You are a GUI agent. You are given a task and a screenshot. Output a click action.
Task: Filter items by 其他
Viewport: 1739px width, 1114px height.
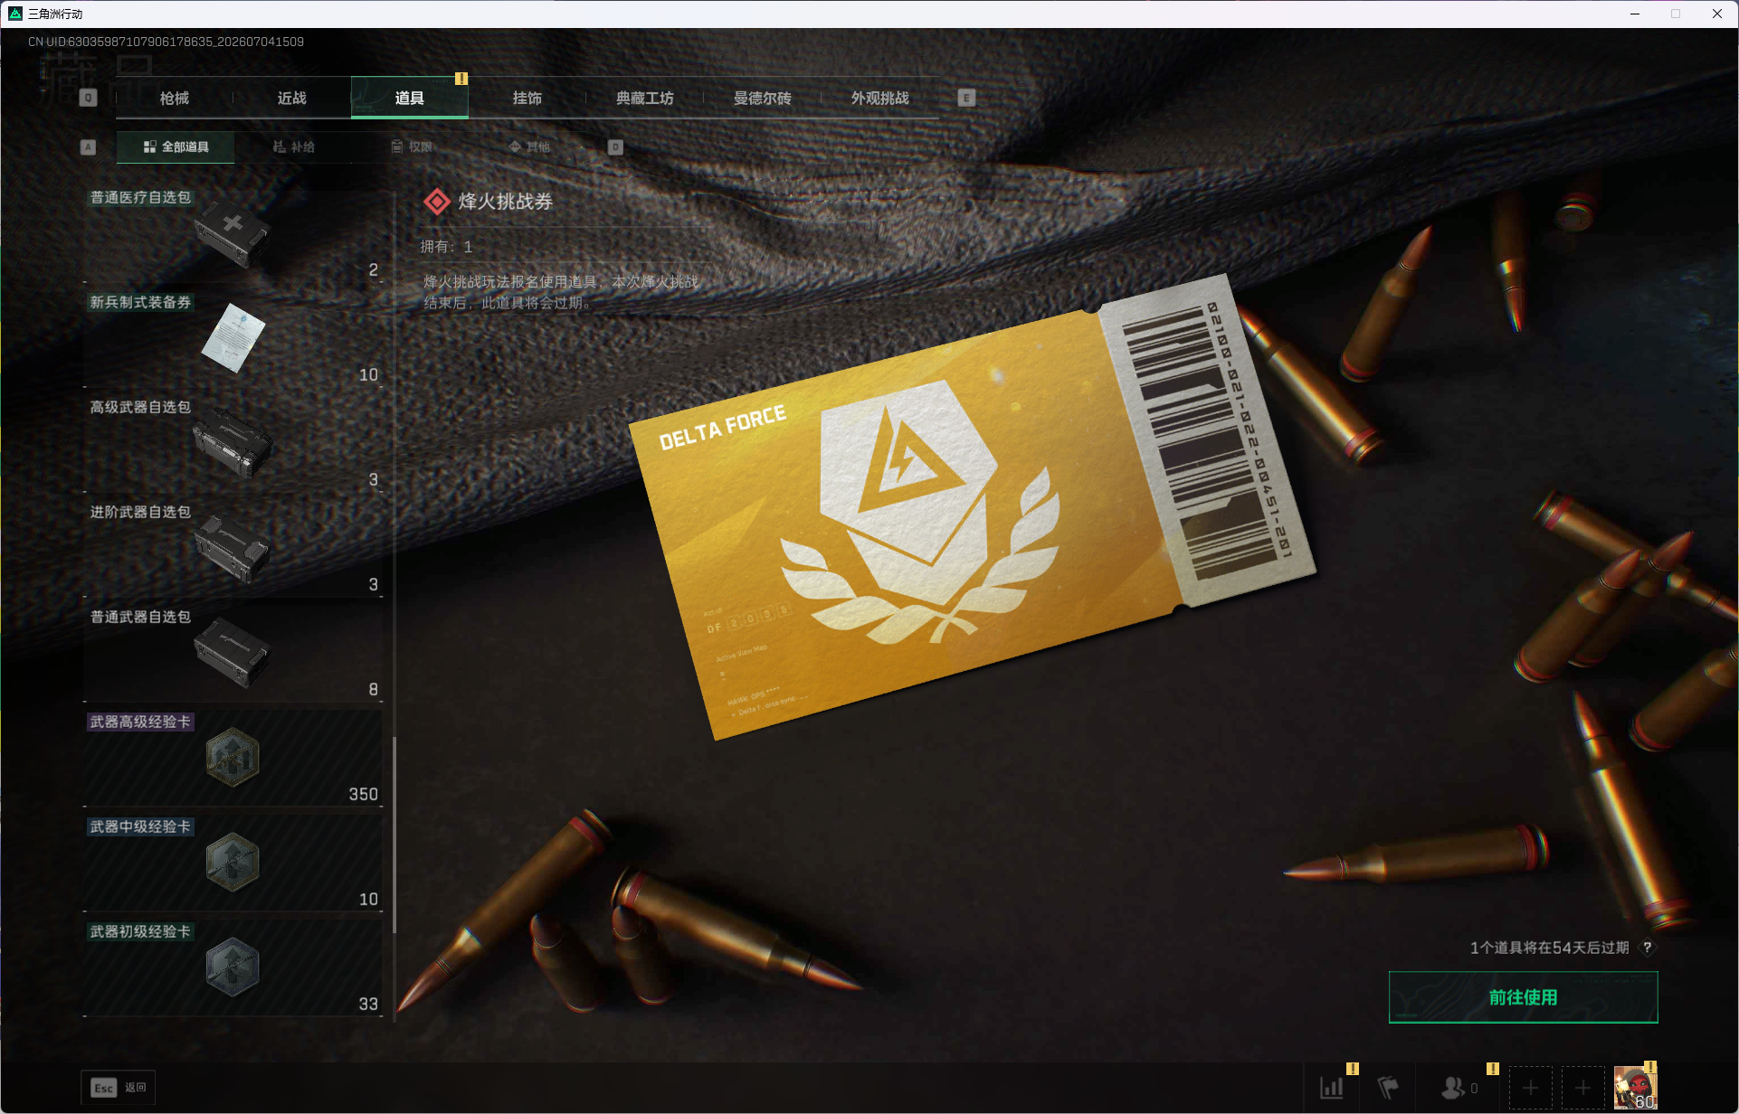pyautogui.click(x=529, y=146)
